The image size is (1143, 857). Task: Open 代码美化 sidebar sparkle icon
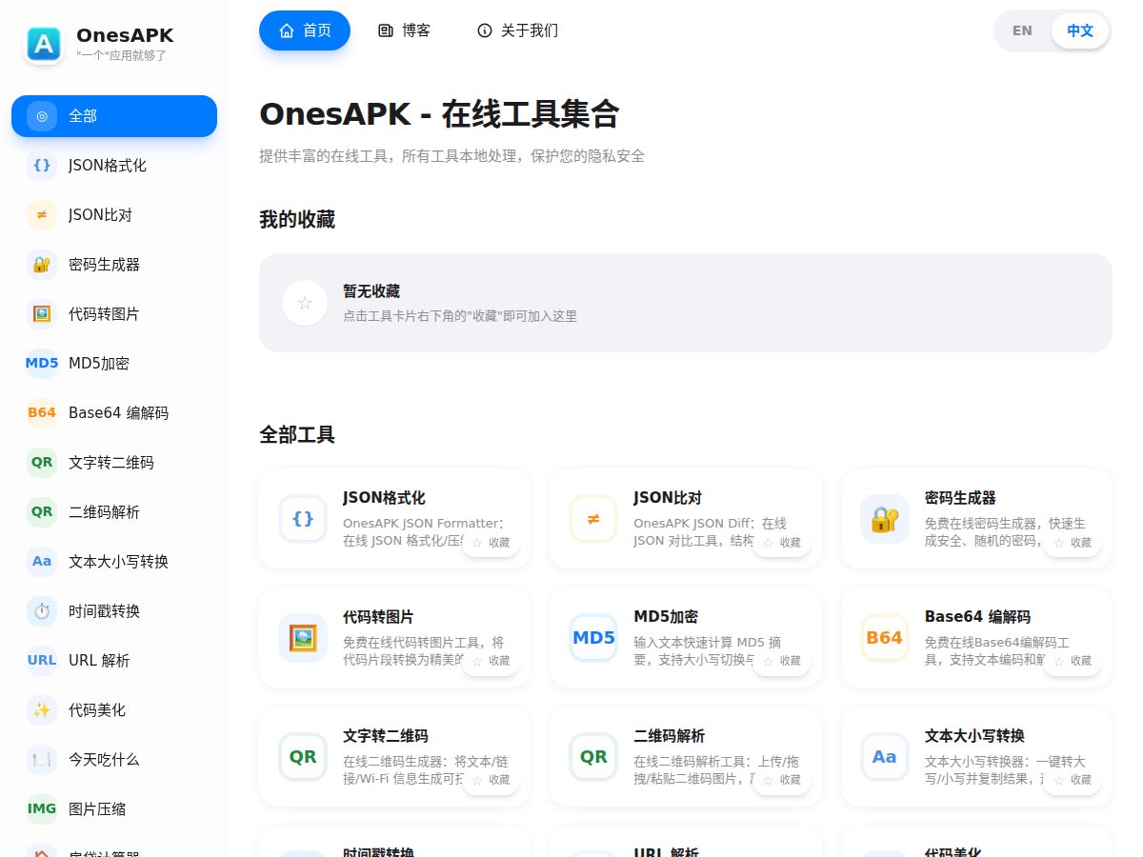click(42, 710)
